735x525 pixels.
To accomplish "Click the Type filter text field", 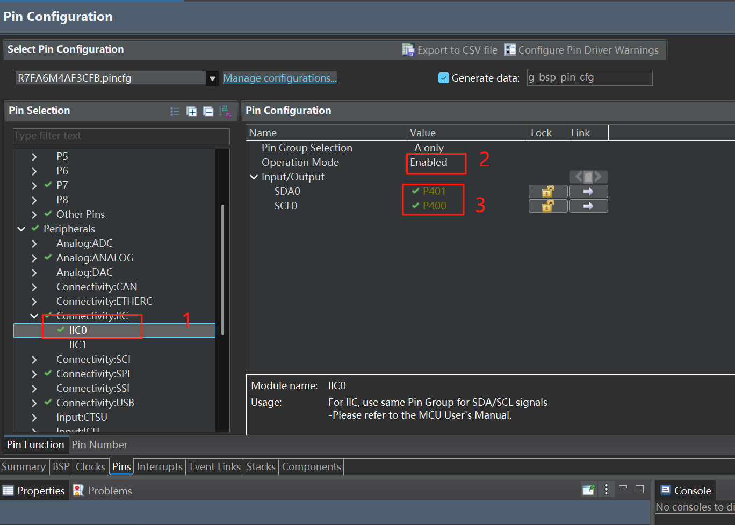I will coord(121,136).
